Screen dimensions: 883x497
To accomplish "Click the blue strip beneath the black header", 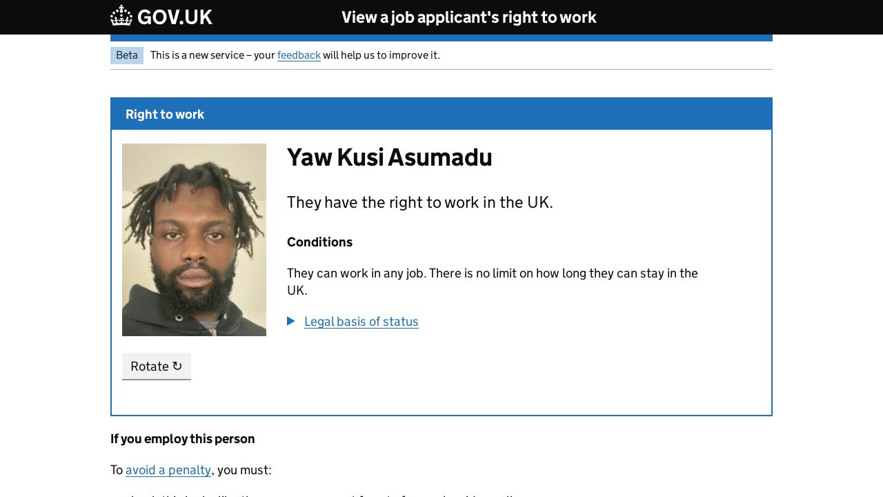I will point(441,38).
